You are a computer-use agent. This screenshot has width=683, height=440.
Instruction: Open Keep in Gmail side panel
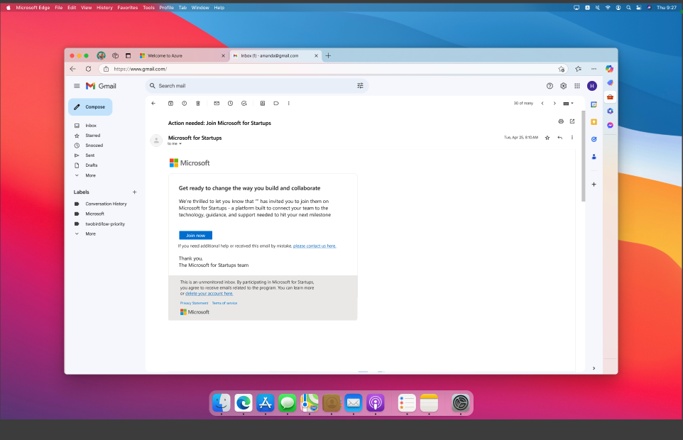click(594, 122)
